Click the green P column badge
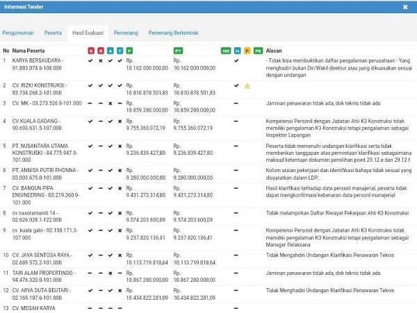417x313 pixels. point(129,51)
